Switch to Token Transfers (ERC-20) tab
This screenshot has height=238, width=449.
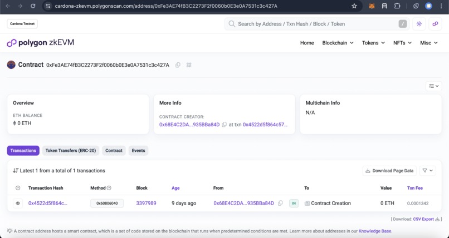pyautogui.click(x=71, y=151)
